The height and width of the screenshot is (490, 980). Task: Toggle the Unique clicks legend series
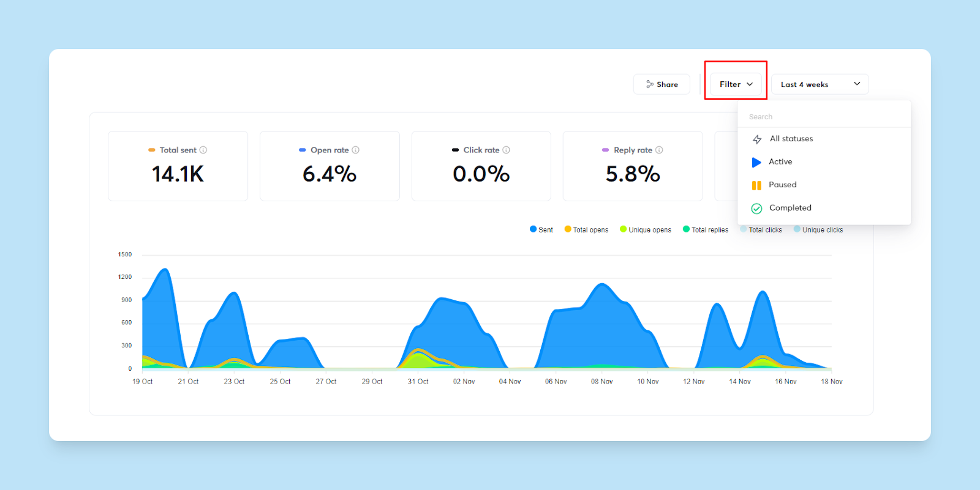pos(818,229)
